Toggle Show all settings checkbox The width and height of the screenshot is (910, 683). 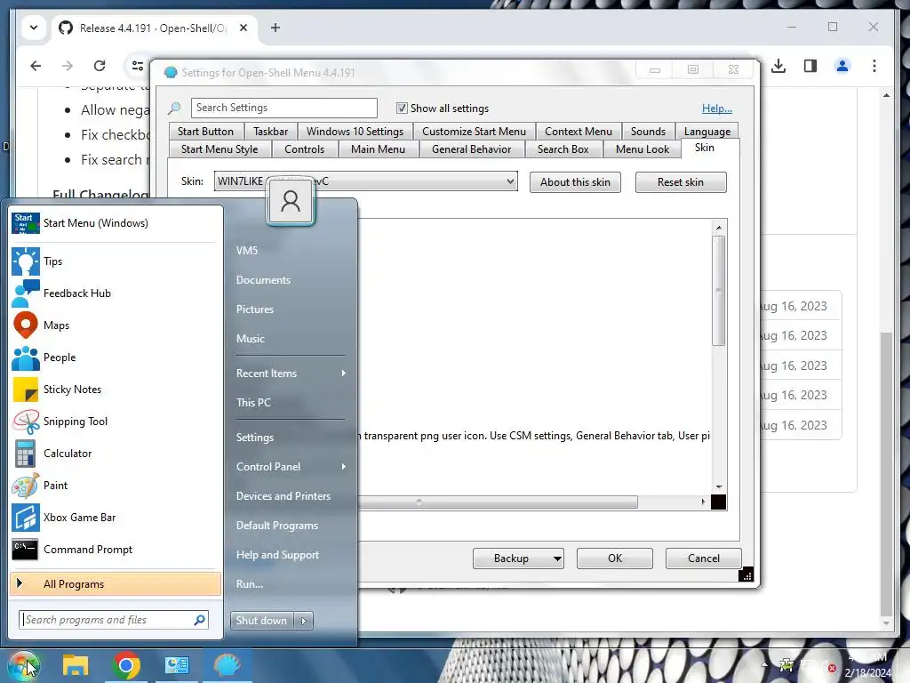pyautogui.click(x=402, y=108)
